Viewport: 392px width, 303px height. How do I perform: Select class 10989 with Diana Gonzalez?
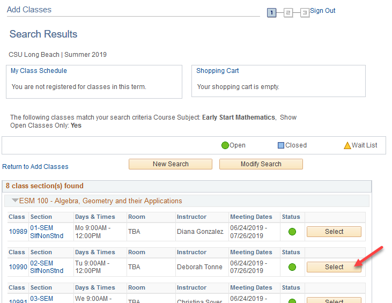pos(334,232)
